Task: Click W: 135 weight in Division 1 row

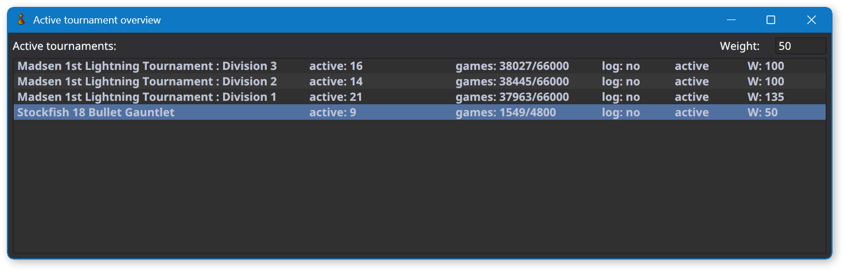Action: tap(765, 97)
